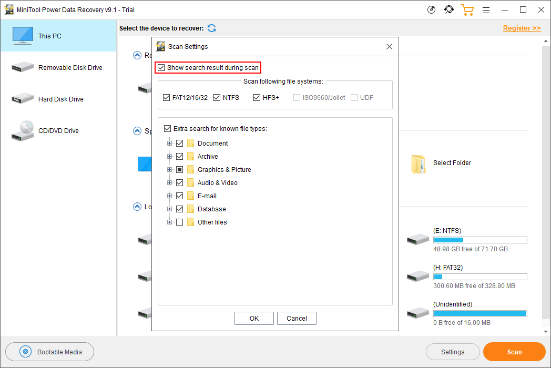This screenshot has width=551, height=368.
Task: Click the Audio & Video folder icon
Action: [x=190, y=182]
